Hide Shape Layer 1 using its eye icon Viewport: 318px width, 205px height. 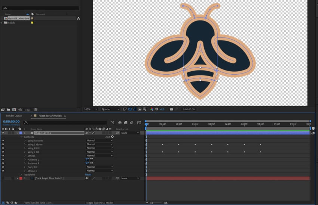3,133
